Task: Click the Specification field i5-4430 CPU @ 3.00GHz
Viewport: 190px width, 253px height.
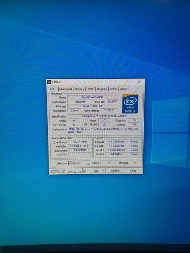Action: 104,116
